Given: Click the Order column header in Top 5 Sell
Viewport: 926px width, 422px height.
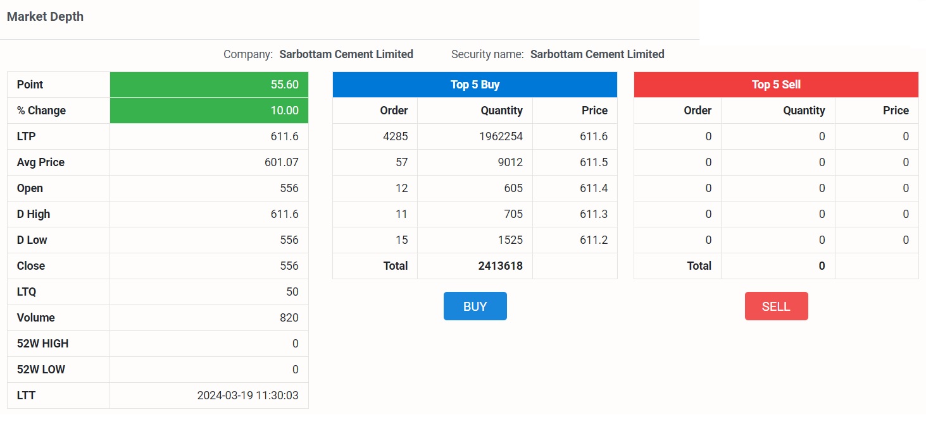Looking at the screenshot, I should click(698, 111).
